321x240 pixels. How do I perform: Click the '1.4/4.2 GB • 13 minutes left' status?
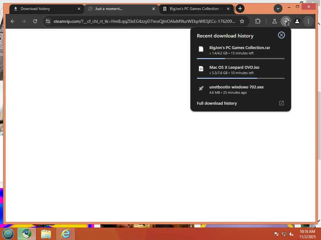point(231,53)
